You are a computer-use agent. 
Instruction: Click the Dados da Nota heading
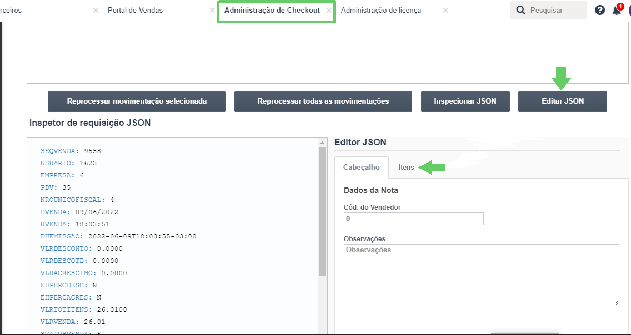pos(371,190)
